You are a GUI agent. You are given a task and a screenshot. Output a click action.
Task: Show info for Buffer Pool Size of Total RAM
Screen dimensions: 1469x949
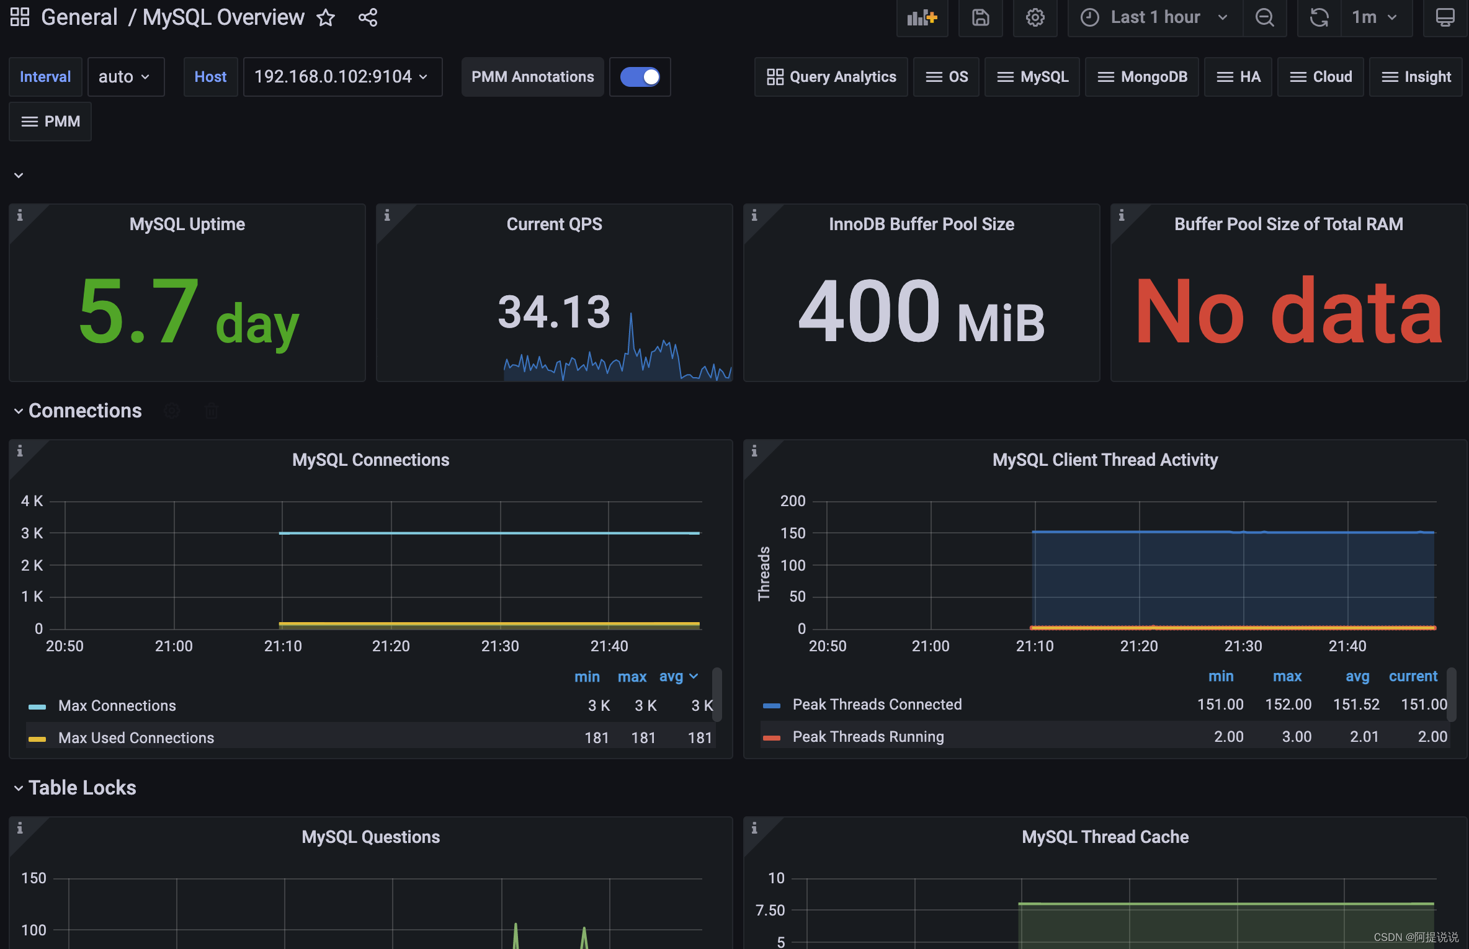[1122, 215]
